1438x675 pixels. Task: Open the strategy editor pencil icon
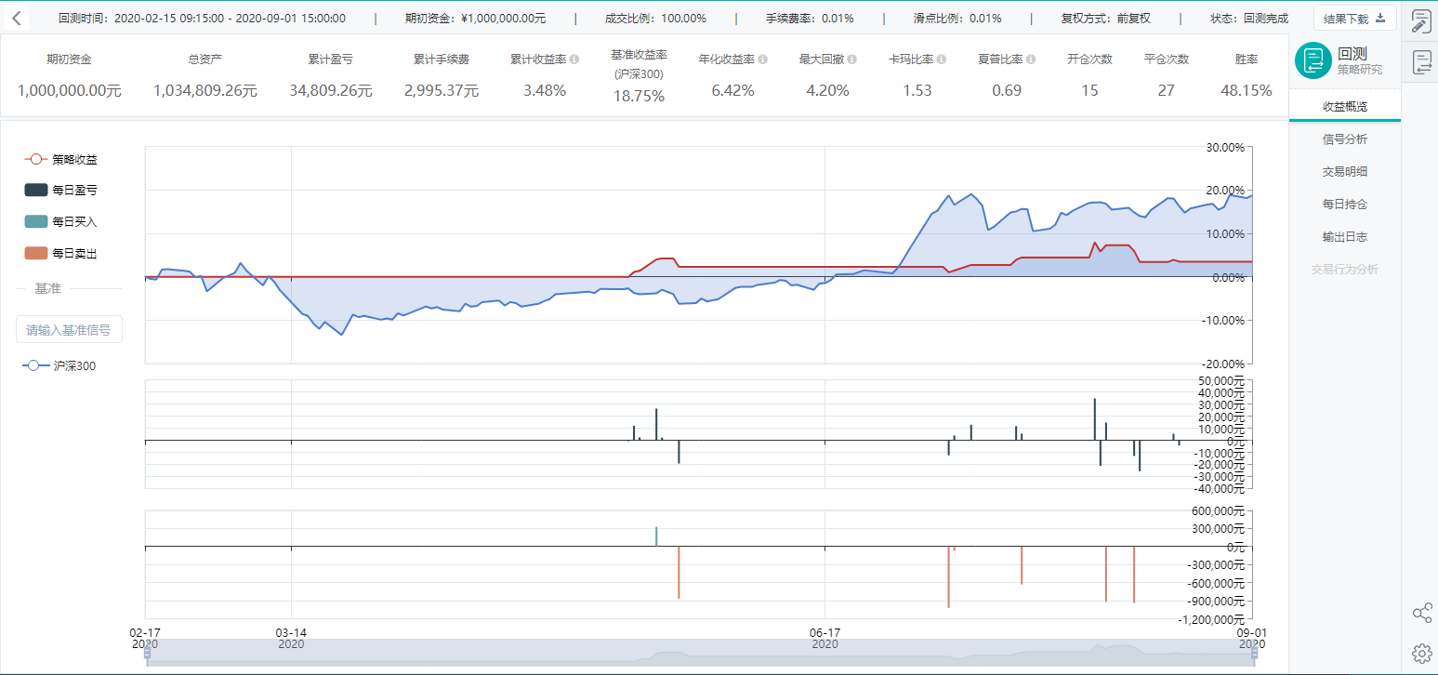pyautogui.click(x=1420, y=22)
